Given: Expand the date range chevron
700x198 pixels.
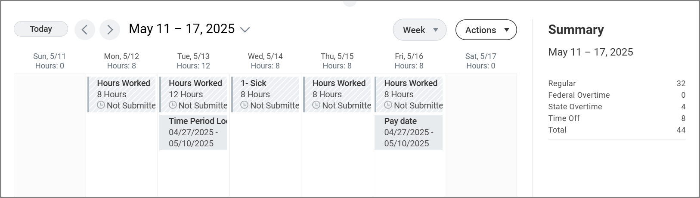Looking at the screenshot, I should (245, 30).
